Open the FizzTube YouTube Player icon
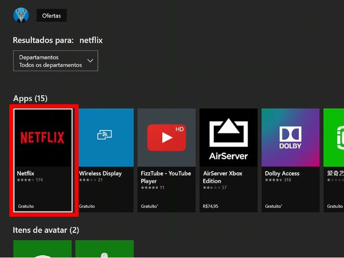 [x=166, y=138]
